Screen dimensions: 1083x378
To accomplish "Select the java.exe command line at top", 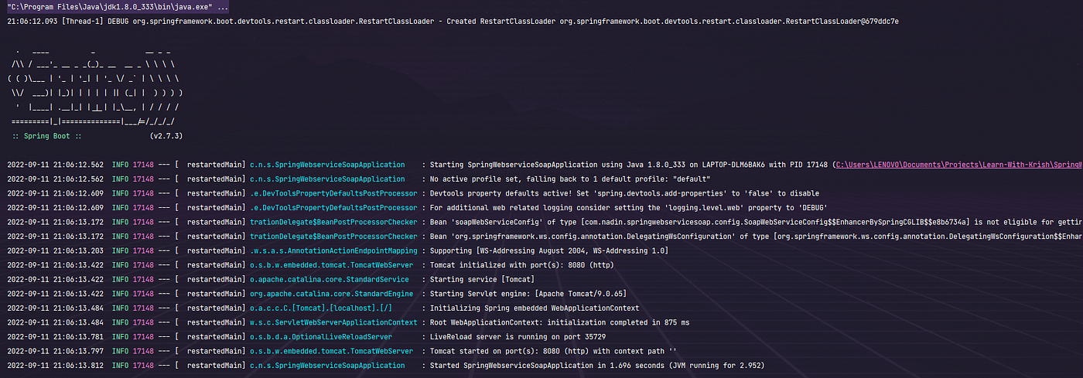I will 117,7.
